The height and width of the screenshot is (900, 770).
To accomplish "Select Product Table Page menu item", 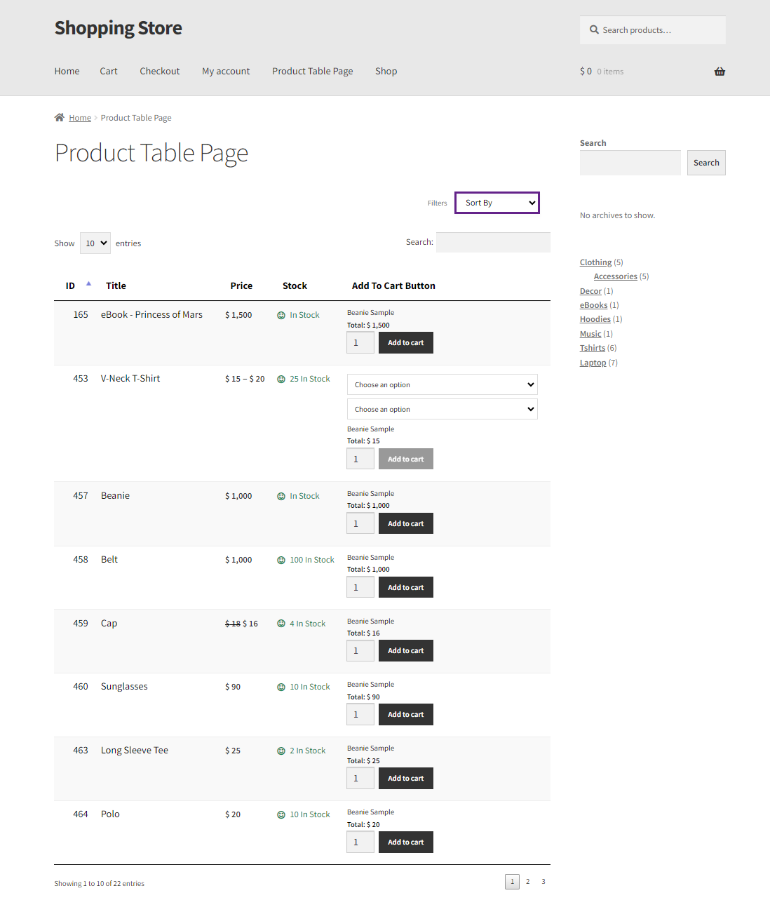I will [313, 72].
